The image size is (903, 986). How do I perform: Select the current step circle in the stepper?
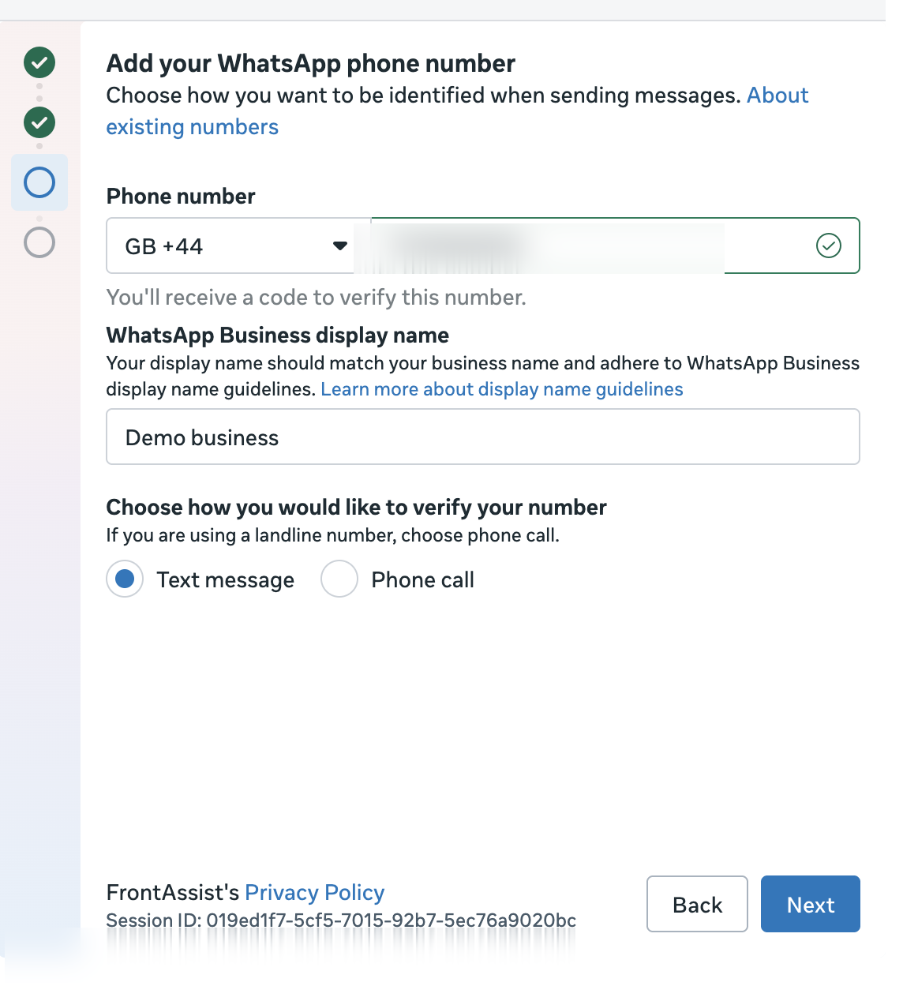coord(39,182)
